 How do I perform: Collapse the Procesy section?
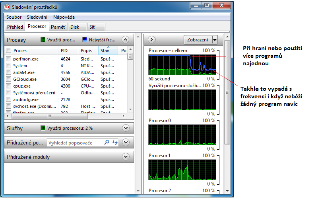[x=126, y=39]
